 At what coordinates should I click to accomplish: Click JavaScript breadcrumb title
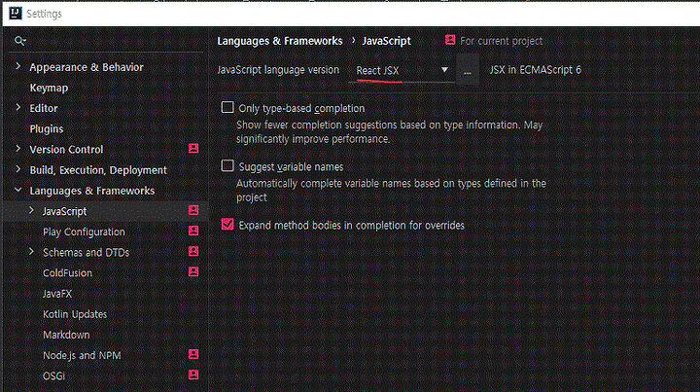[386, 41]
